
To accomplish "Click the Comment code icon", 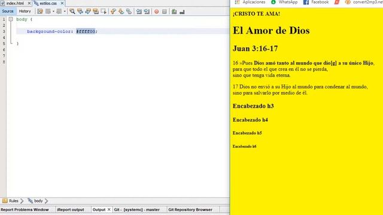I will (174, 11).
